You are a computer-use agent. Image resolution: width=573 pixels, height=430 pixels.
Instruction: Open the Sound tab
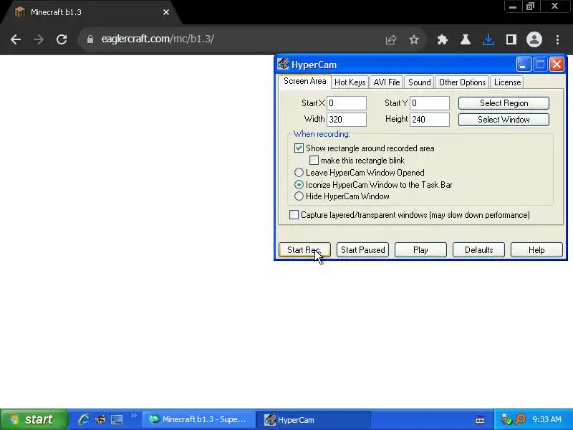420,82
